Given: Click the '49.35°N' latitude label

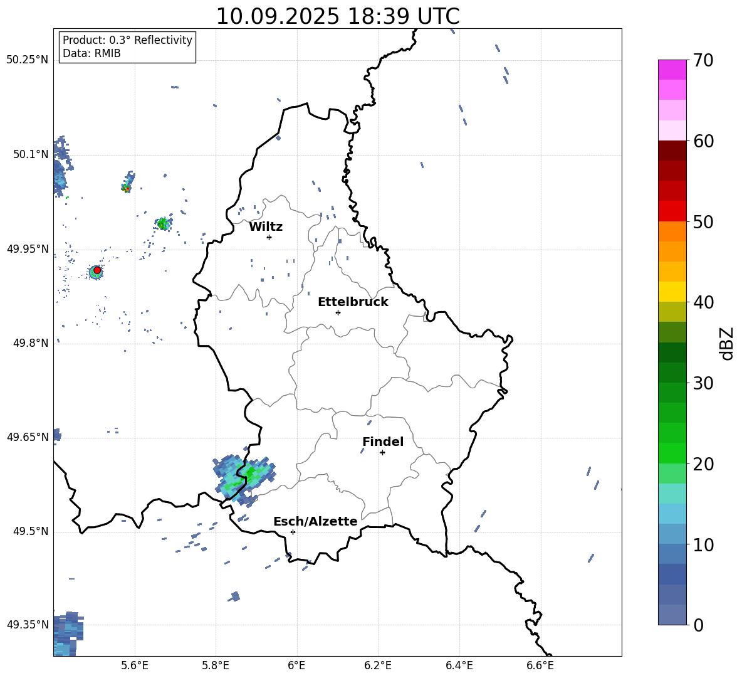Looking at the screenshot, I should [x=28, y=625].
